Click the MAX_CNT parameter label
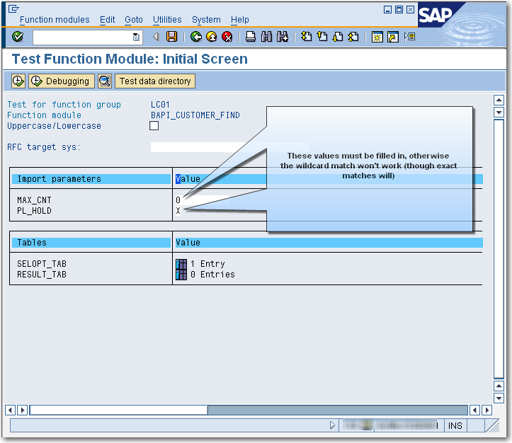 click(34, 200)
